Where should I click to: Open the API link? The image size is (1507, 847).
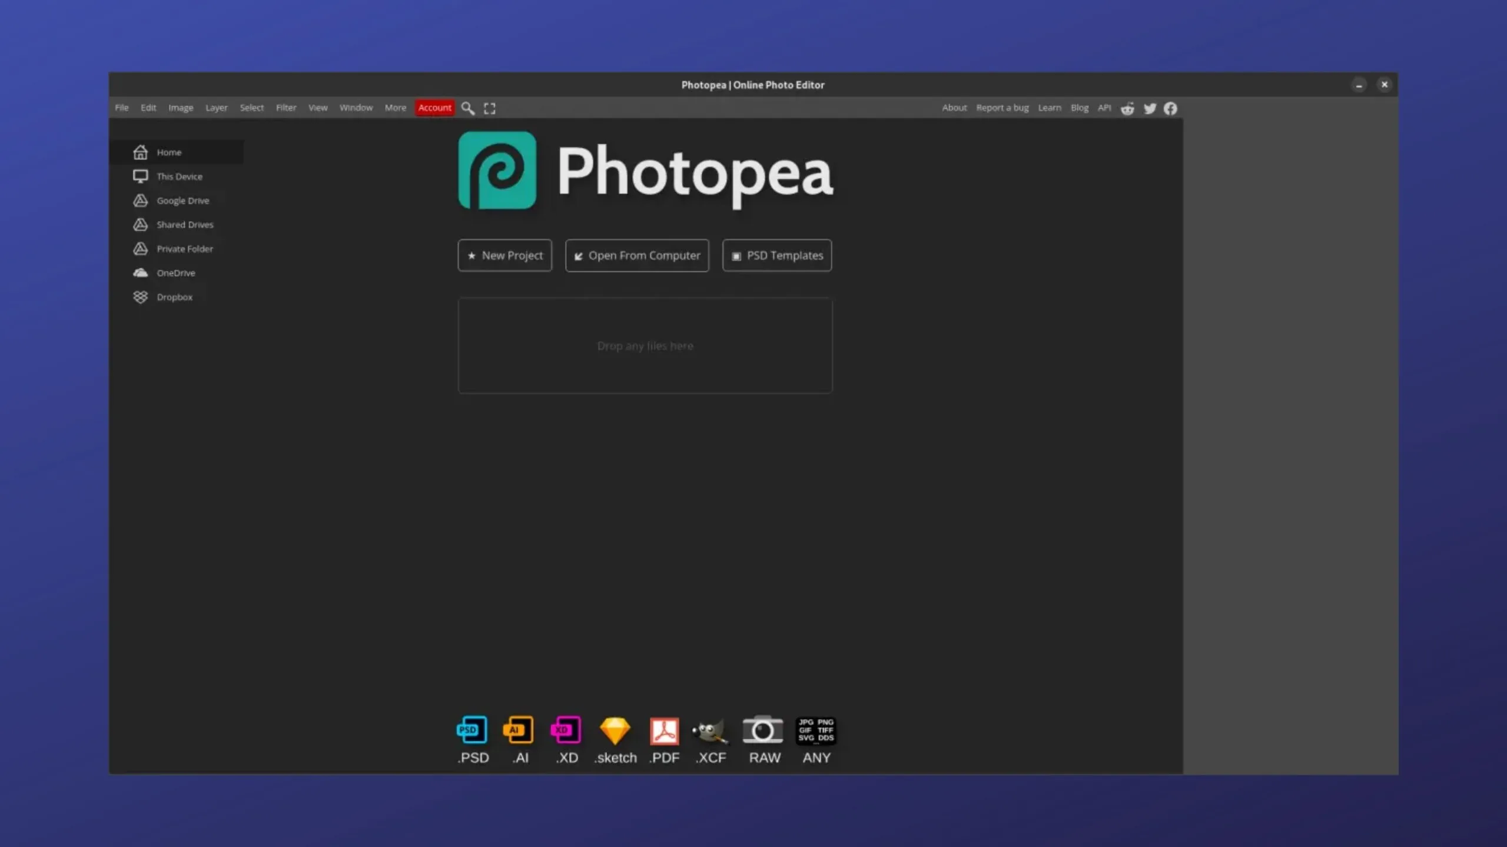click(1104, 108)
